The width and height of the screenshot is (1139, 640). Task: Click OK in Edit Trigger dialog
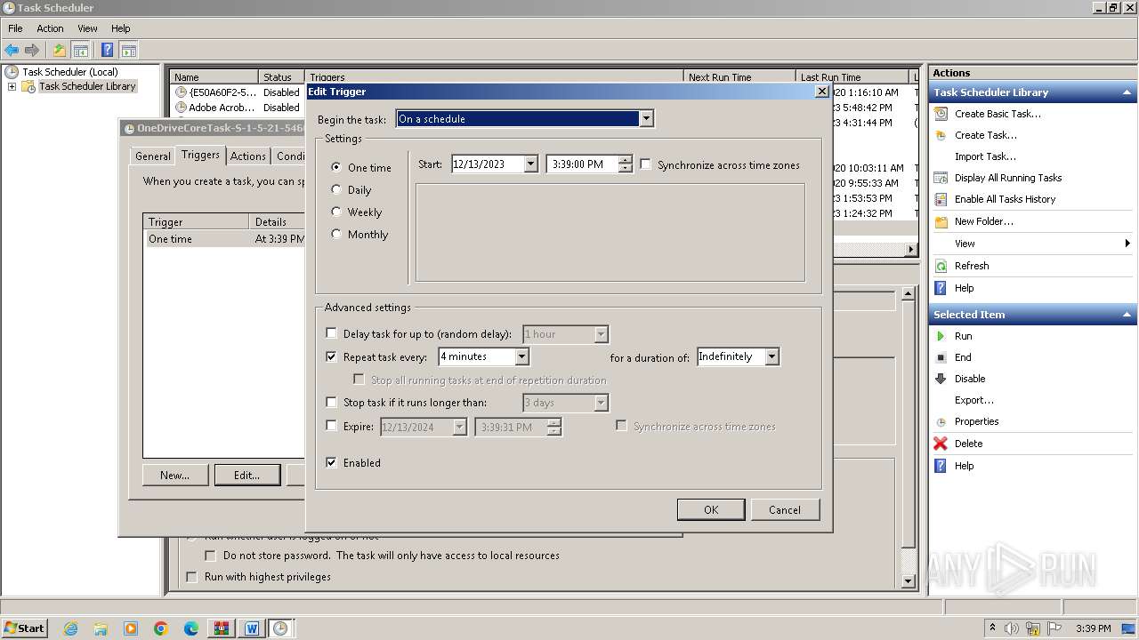pyautogui.click(x=711, y=509)
